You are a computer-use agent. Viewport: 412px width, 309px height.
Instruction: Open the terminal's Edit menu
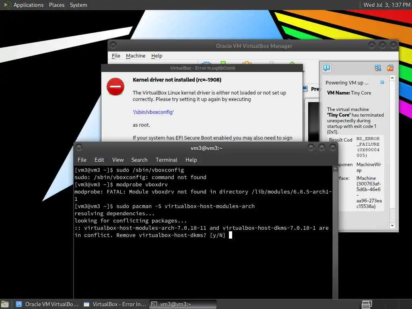coord(99,160)
